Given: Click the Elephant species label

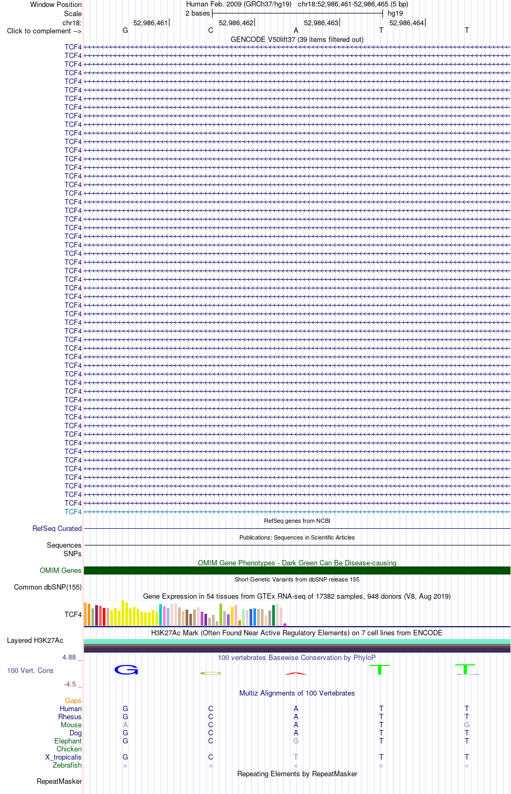Looking at the screenshot, I should click(x=68, y=741).
